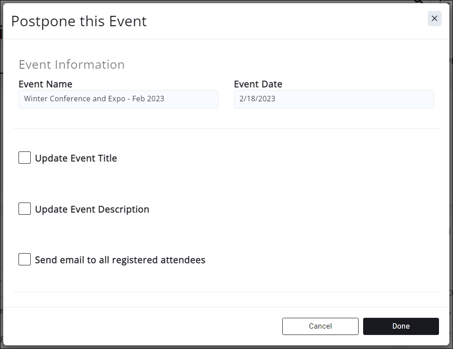Click the divider line below the email checkbox
Viewport: 453px width, 349px height.
[x=226, y=292]
